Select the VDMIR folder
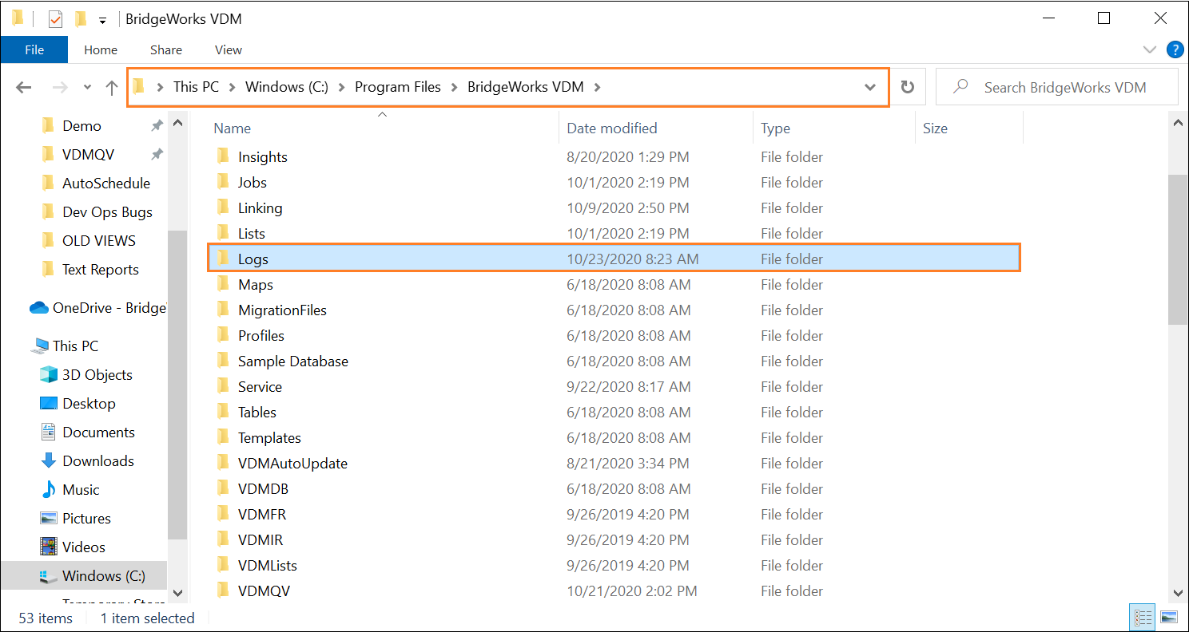1189x632 pixels. click(x=260, y=540)
